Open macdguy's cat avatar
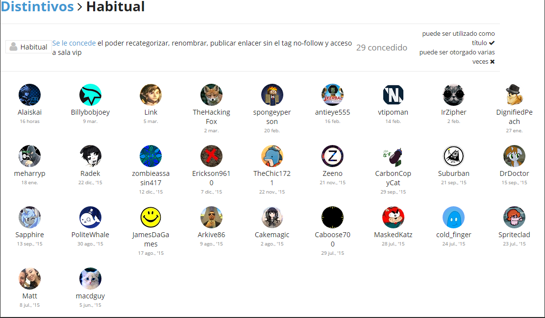The height and width of the screenshot is (318, 545). [90, 279]
